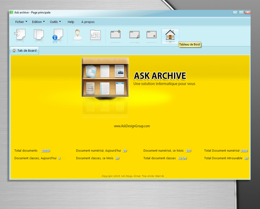Maximize the Ask archive window
The width and height of the screenshot is (260, 209).
241,12
